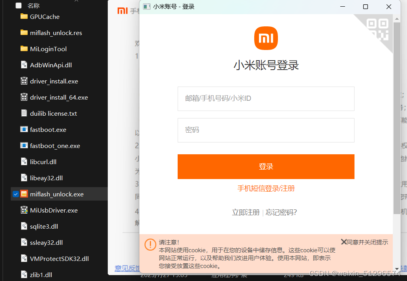
Task: Select the zlib1.dll file name
Action: (41, 275)
